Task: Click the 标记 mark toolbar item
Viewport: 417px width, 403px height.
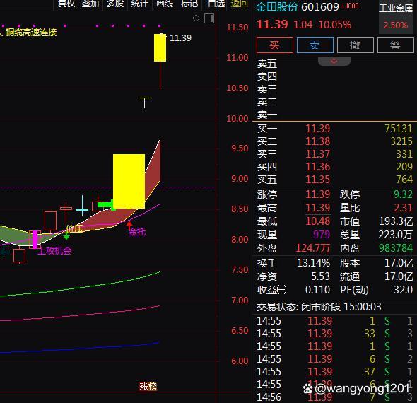Action: coord(189,4)
